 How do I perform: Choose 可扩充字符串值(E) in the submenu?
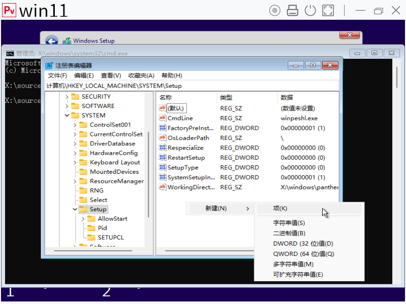[309, 275]
